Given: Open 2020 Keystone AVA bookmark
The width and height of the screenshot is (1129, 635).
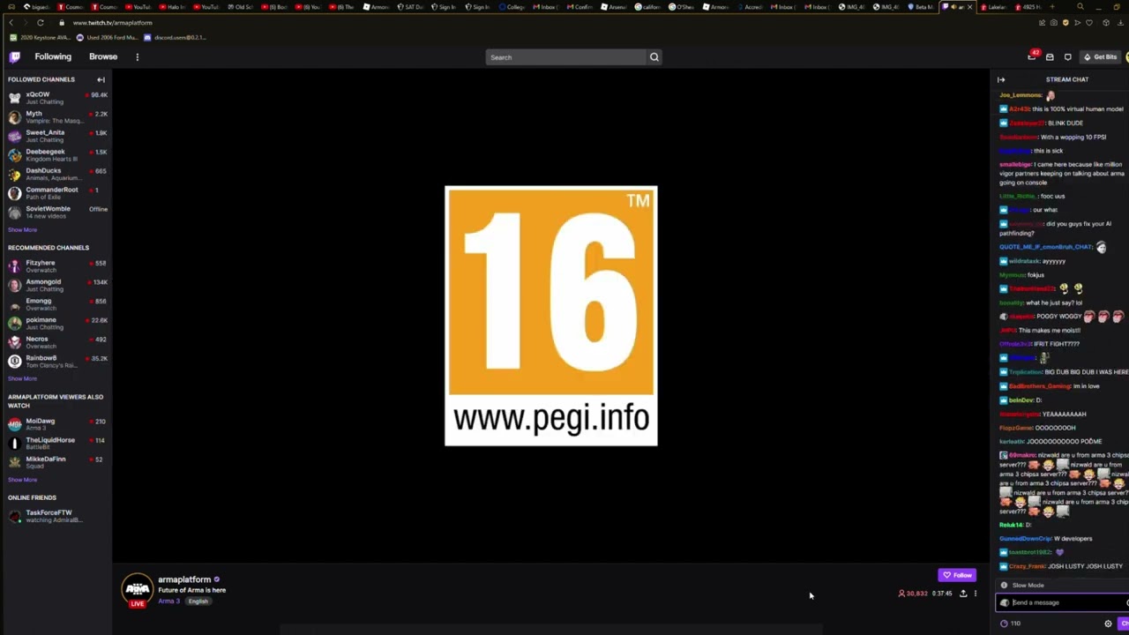Looking at the screenshot, I should pos(40,38).
